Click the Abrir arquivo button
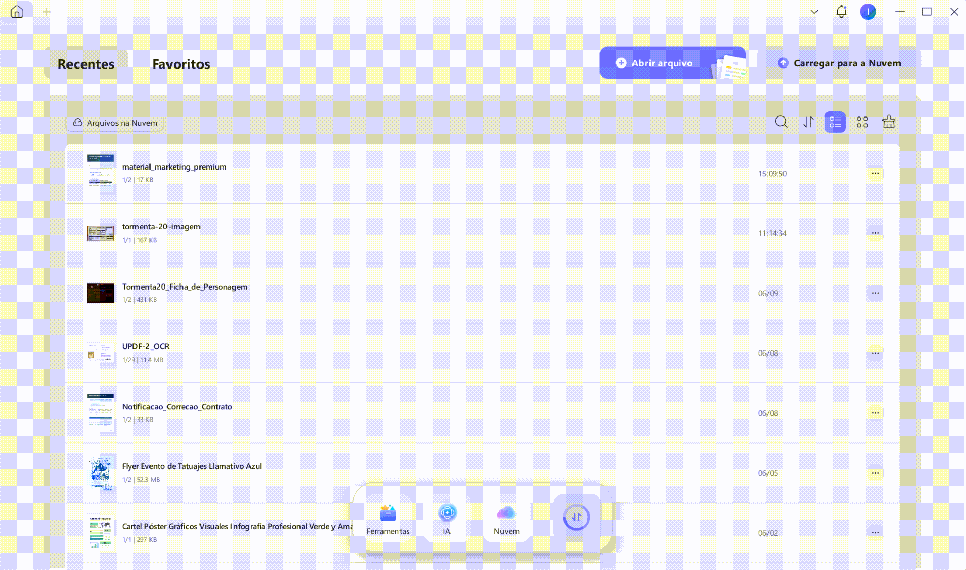This screenshot has width=966, height=570. 673,63
